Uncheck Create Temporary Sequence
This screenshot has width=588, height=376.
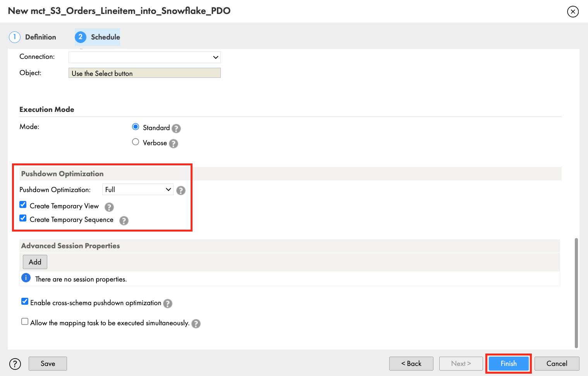coord(23,218)
